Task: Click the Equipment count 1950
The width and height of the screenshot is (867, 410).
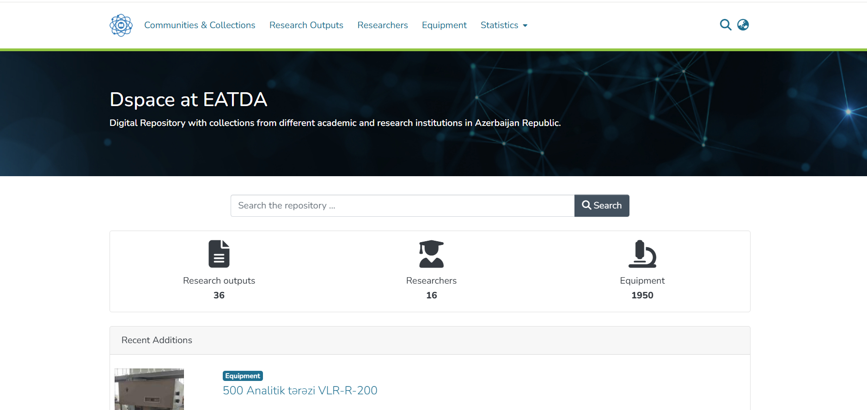Action: coord(642,295)
